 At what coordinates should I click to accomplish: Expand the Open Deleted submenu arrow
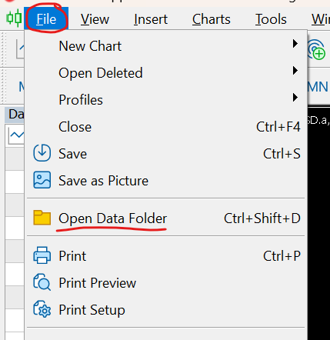(295, 71)
